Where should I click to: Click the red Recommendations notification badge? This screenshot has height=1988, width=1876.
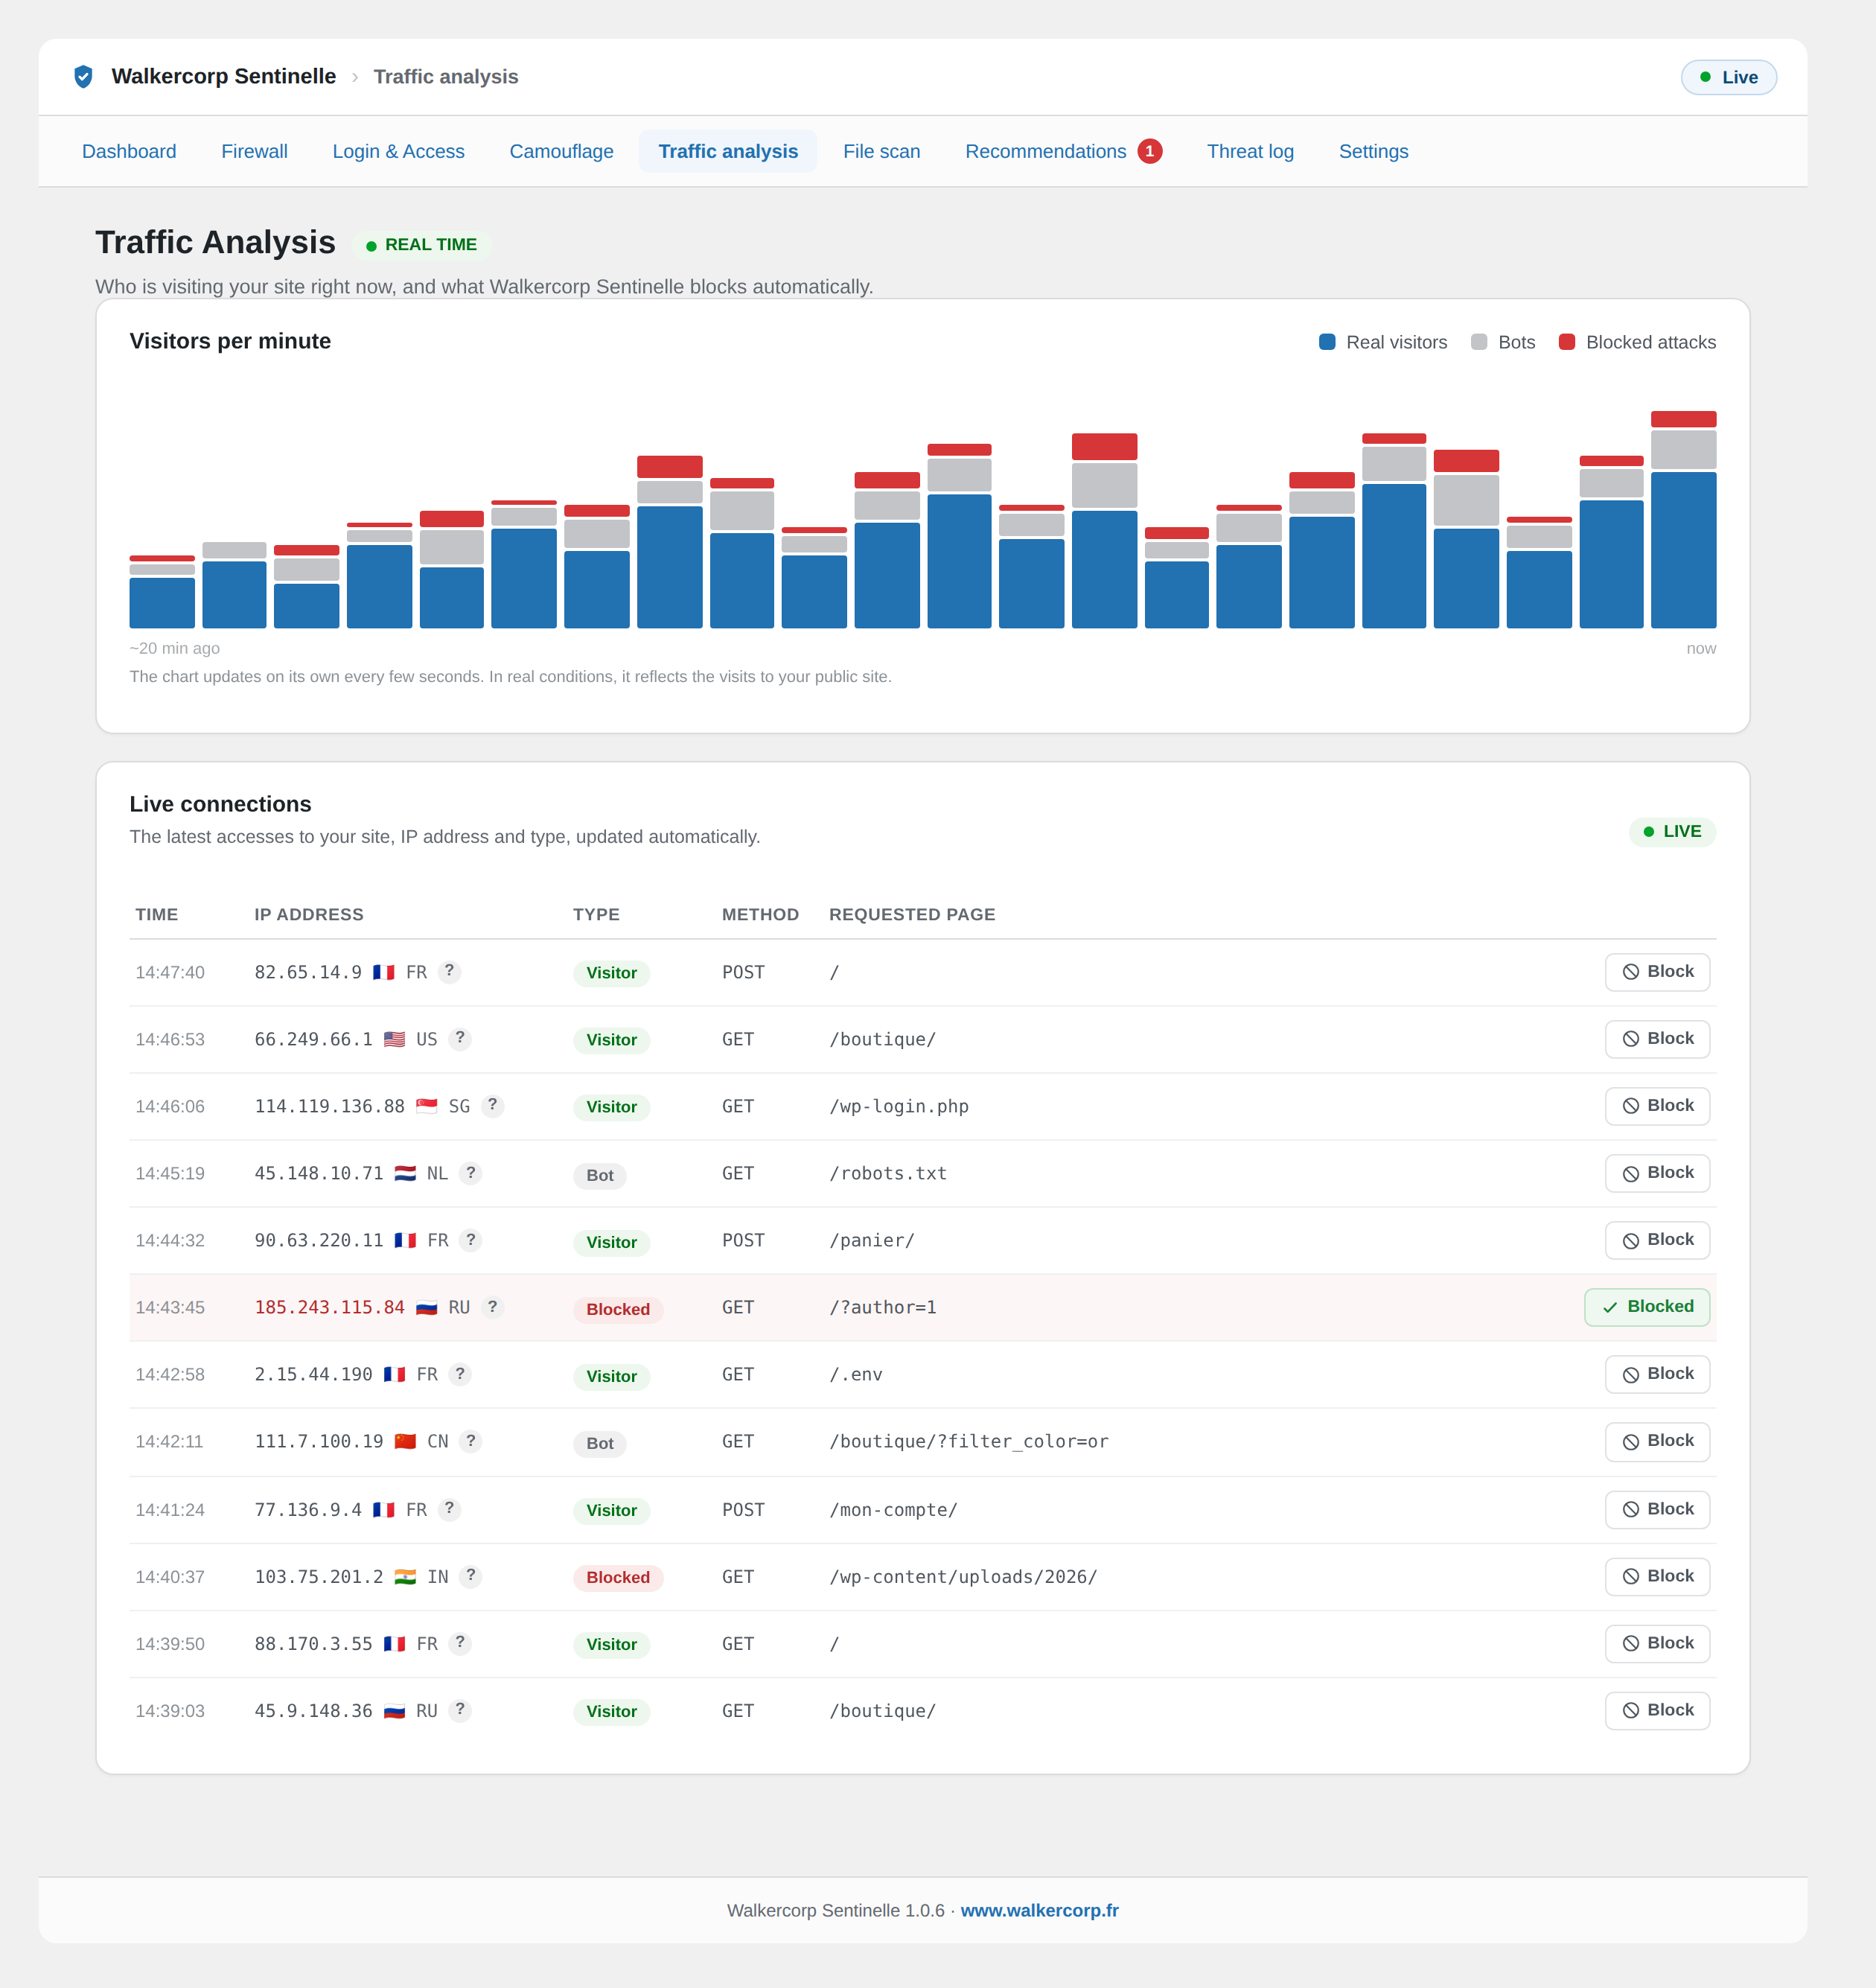point(1150,151)
